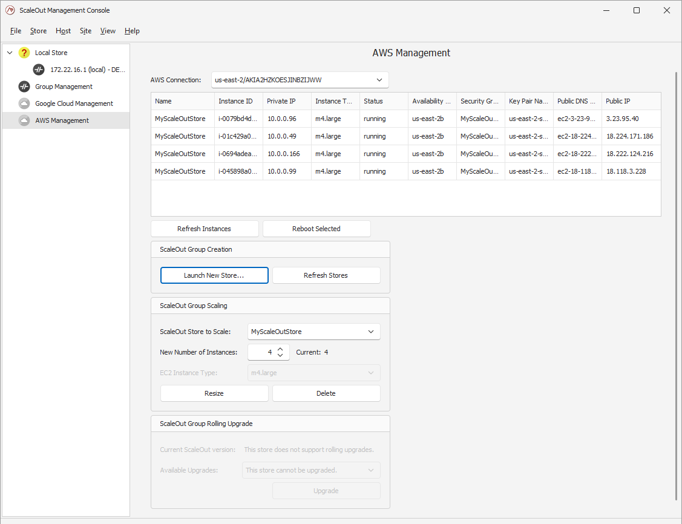
Task: Open the AWS Connection dropdown
Action: pos(300,80)
